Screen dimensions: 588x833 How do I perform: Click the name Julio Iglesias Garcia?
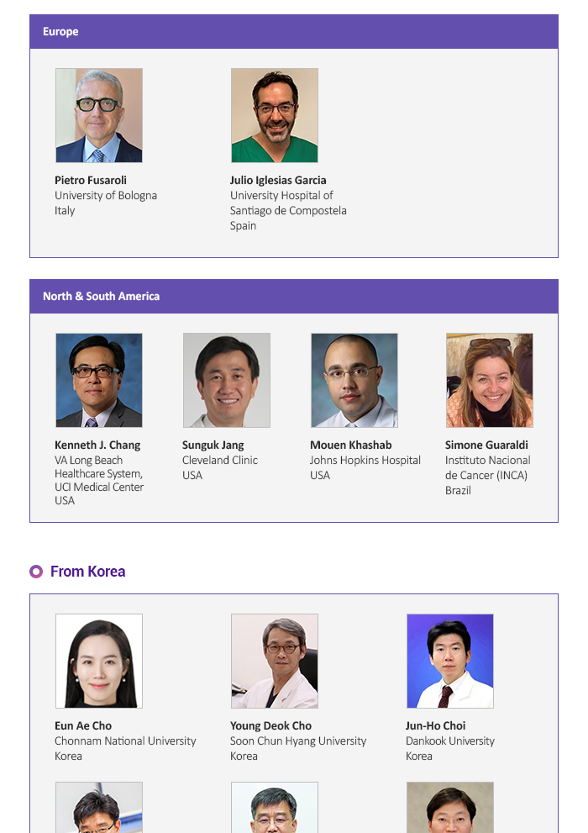pos(278,180)
